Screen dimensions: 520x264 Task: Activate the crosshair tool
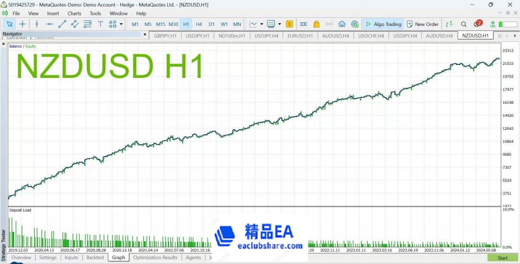point(22,24)
